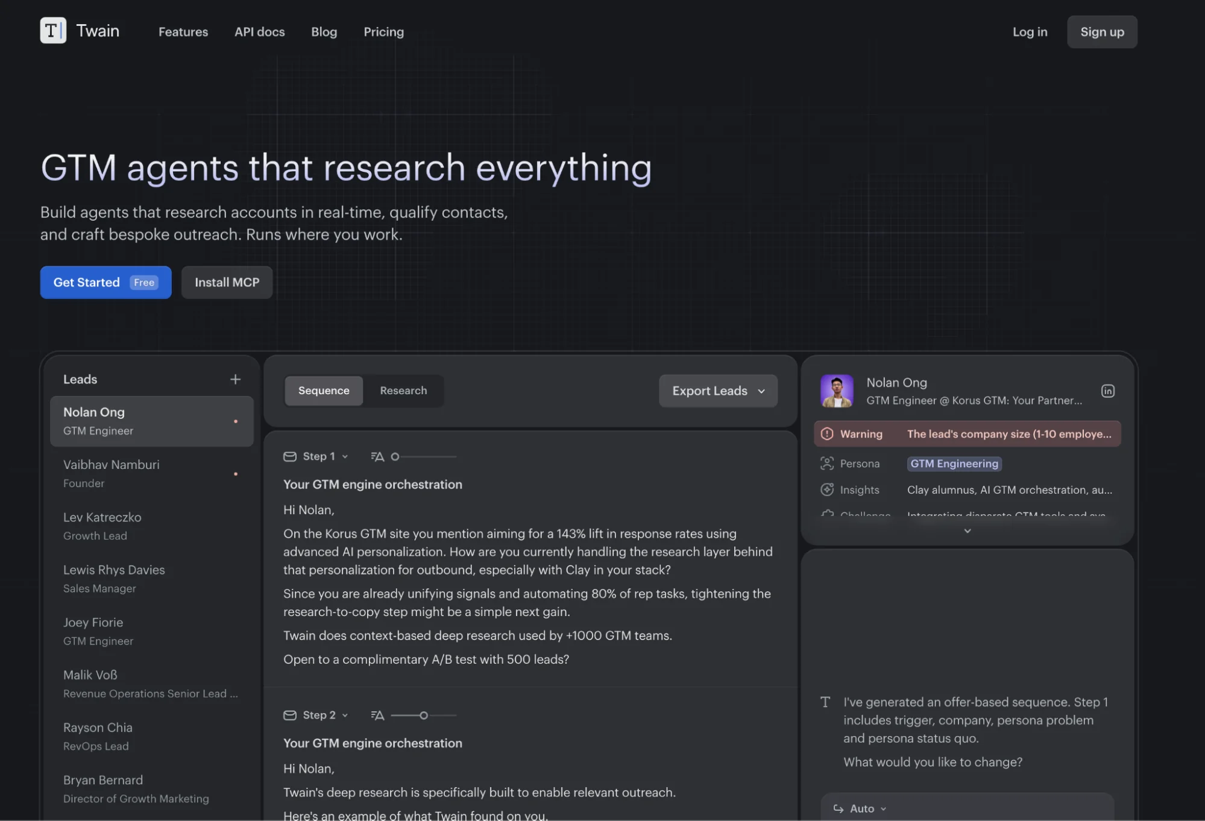1205x821 pixels.
Task: Select lead Bryan Bernard
Action: tap(152, 788)
